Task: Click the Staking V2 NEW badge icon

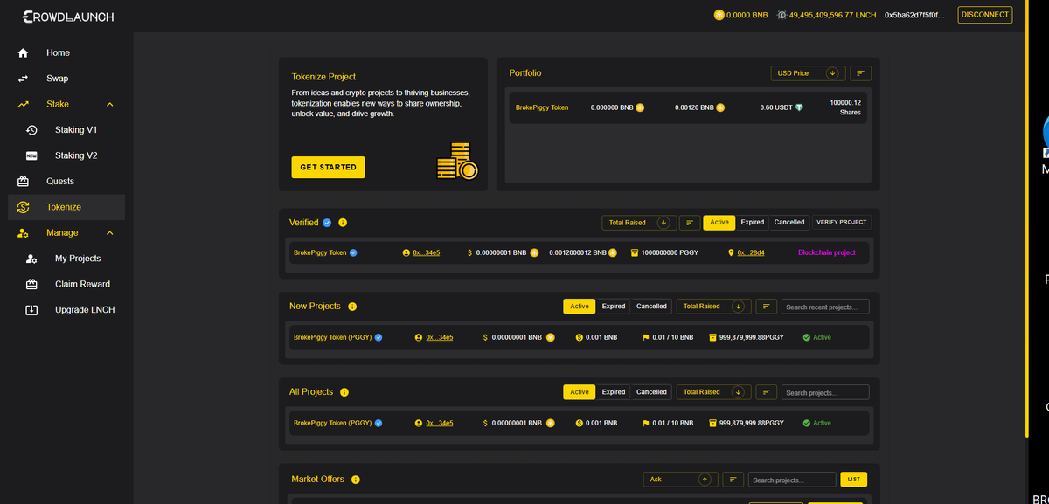Action: [x=31, y=155]
